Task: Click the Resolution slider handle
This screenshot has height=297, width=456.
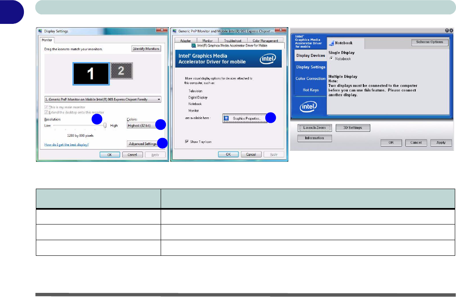Action: [105, 125]
